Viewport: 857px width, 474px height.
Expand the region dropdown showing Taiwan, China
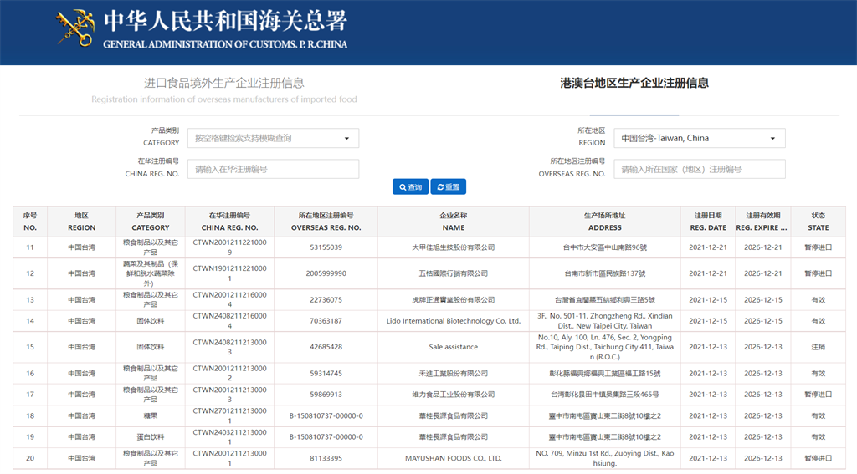point(699,138)
